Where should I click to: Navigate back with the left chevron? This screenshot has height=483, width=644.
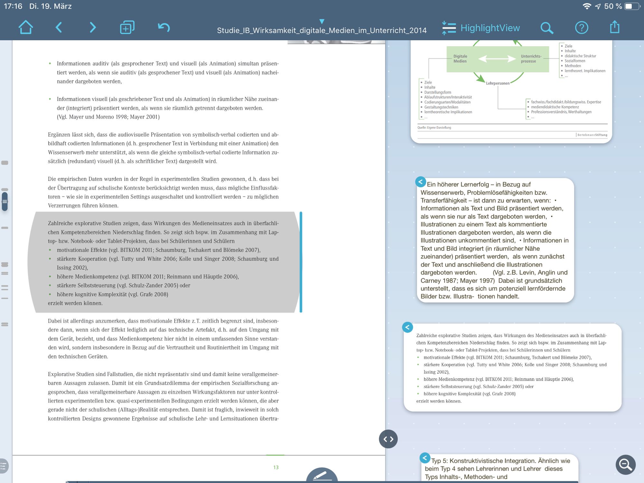[x=59, y=27]
